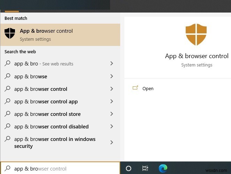Expand chevron next to 'app & browse'
The height and width of the screenshot is (174, 231).
click(112, 76)
